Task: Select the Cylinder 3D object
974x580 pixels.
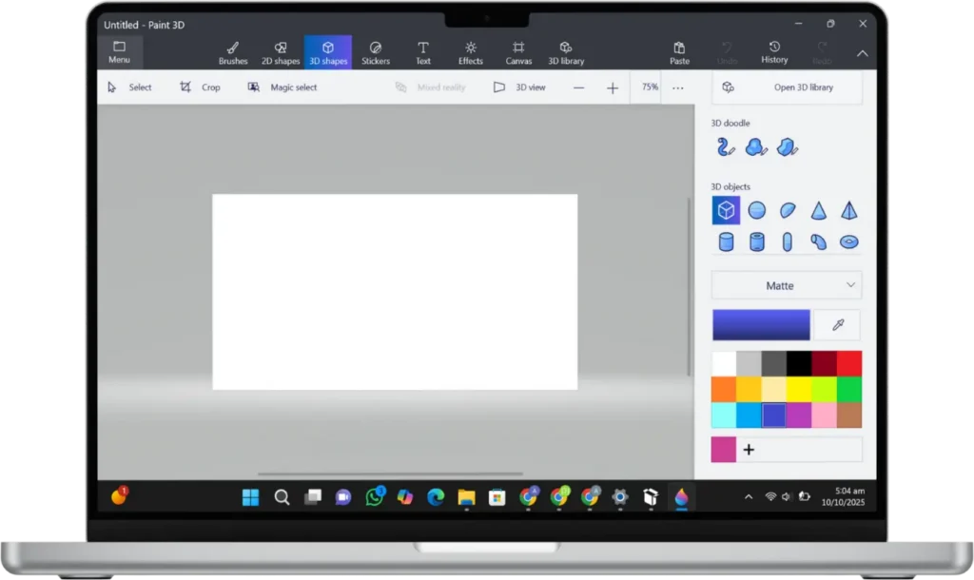Action: click(x=726, y=242)
